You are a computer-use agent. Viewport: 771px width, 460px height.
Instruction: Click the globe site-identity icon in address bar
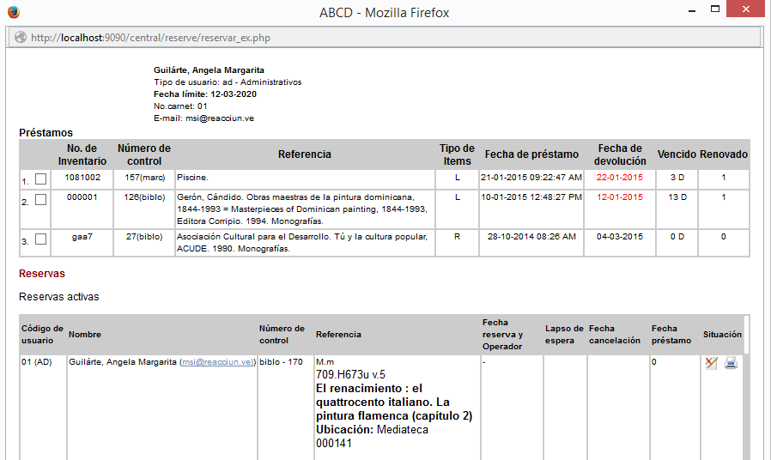pyautogui.click(x=19, y=39)
